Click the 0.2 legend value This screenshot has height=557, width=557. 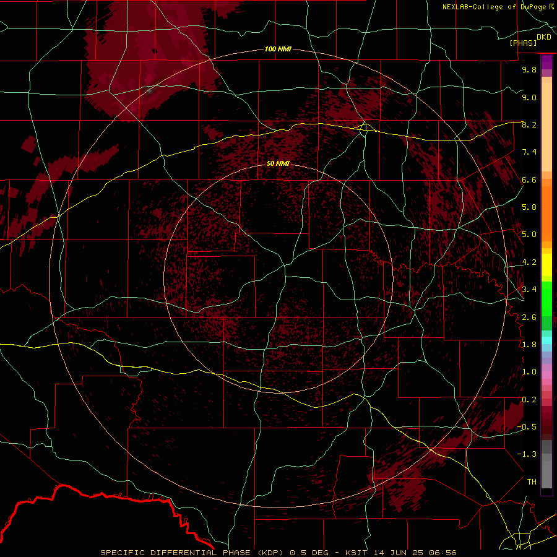click(529, 399)
